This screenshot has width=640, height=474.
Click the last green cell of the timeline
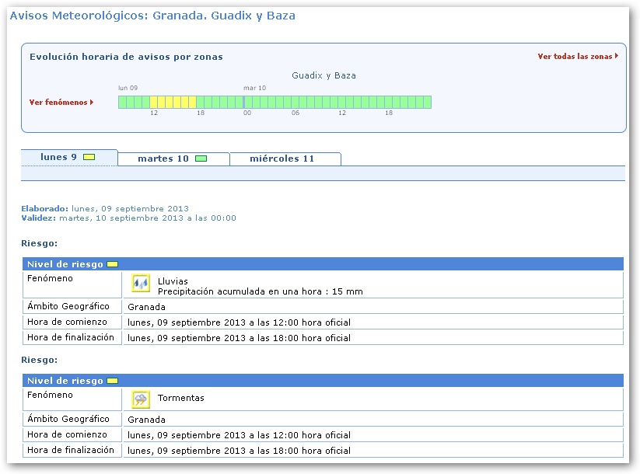click(427, 102)
